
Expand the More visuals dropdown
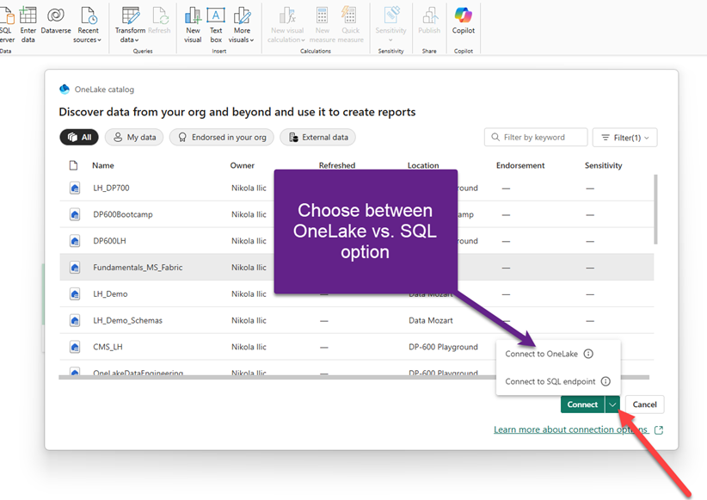pos(242,24)
